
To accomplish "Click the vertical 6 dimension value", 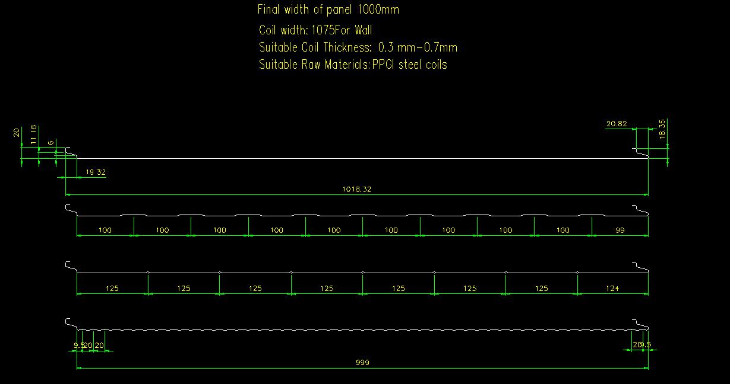I will click(51, 142).
